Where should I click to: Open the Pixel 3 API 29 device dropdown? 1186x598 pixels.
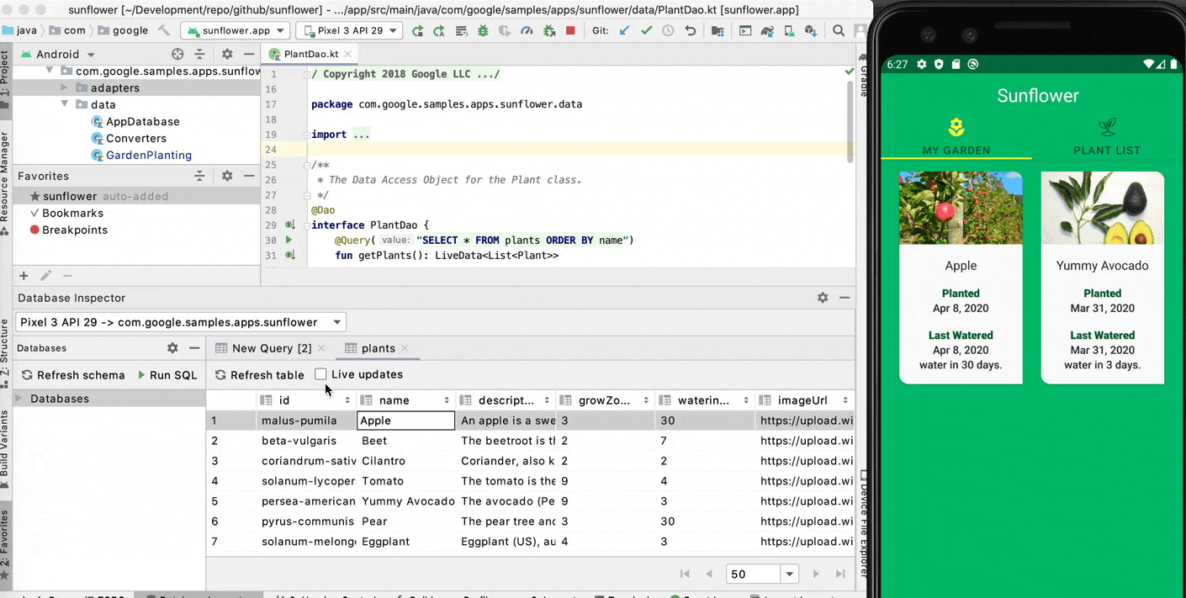coord(350,31)
